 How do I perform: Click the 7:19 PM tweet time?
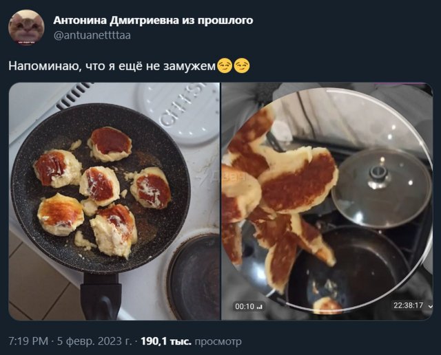[28, 341]
